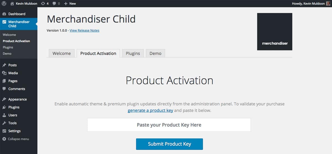
Task: Open the comments bubble icon in admin bar
Action: point(55,4)
